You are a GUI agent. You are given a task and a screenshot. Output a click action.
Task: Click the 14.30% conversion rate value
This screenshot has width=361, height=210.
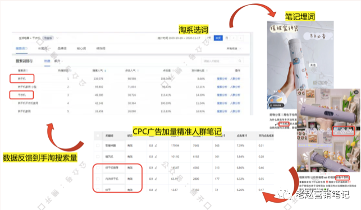click(x=200, y=95)
